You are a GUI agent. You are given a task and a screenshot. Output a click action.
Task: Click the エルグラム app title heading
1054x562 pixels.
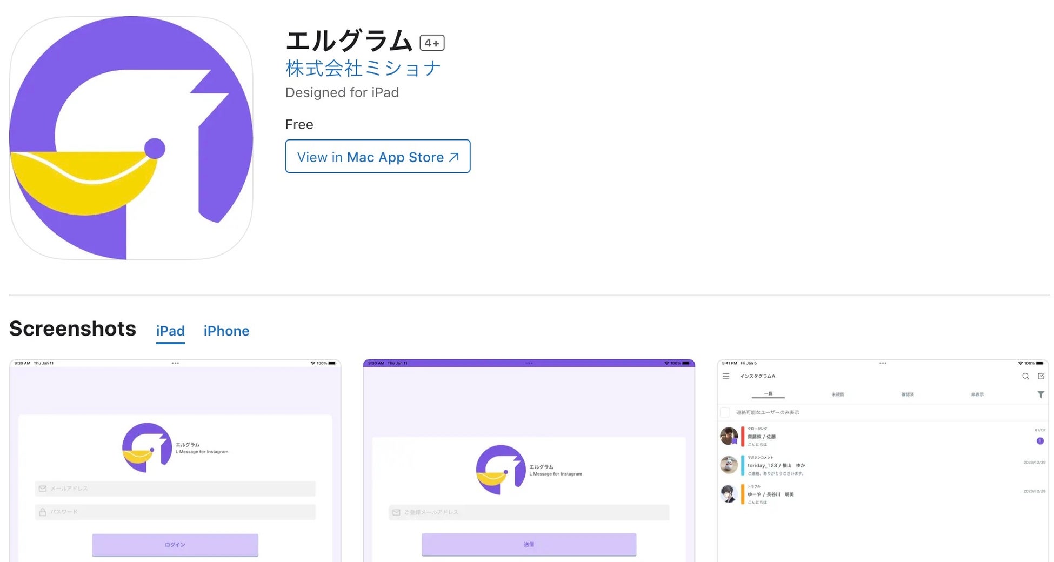point(349,41)
